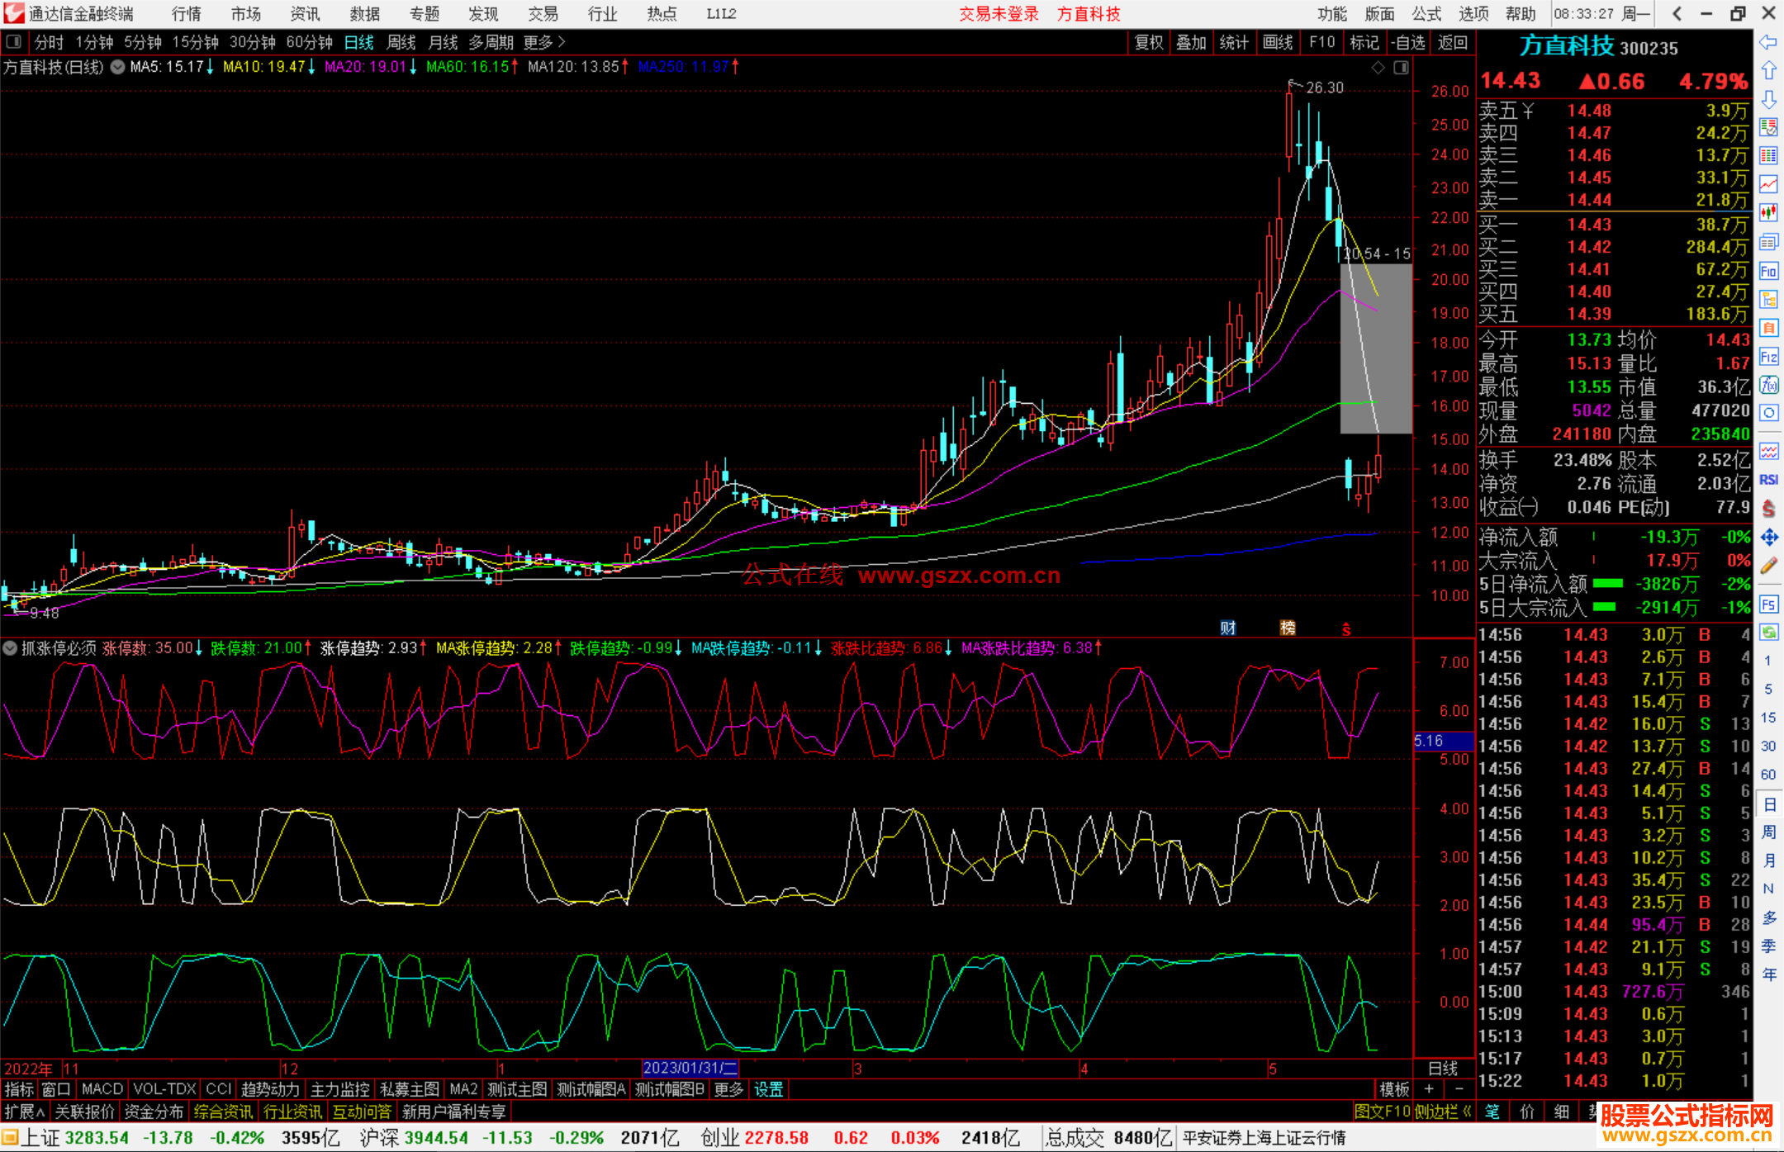The height and width of the screenshot is (1152, 1784).
Task: Open the 公式 menu
Action: [1426, 14]
